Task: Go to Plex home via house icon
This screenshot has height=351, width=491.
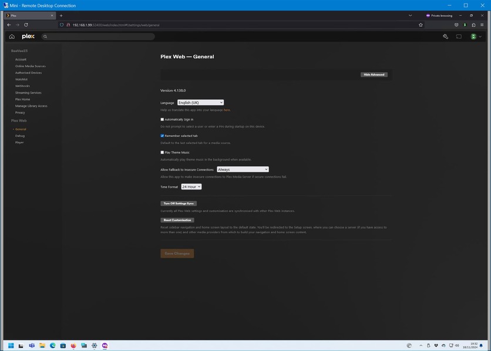Action: click(x=12, y=36)
